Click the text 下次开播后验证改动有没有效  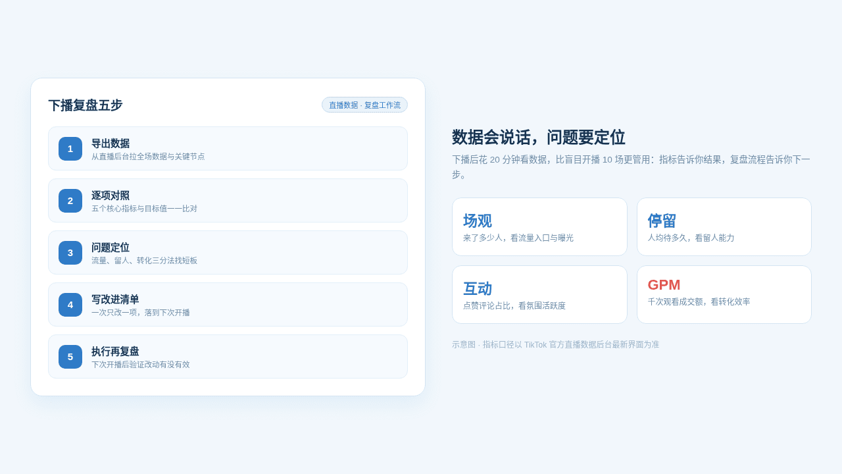(x=141, y=365)
